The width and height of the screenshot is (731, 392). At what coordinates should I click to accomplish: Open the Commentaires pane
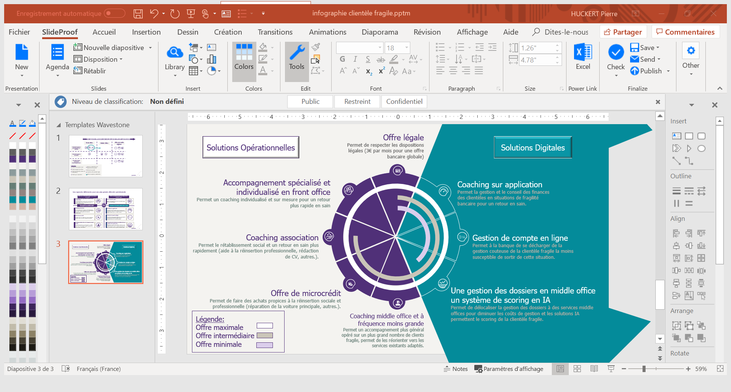pyautogui.click(x=685, y=32)
